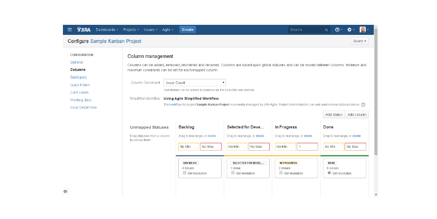Go to Quick Filters configuration
The width and height of the screenshot is (437, 219).
coord(80,85)
